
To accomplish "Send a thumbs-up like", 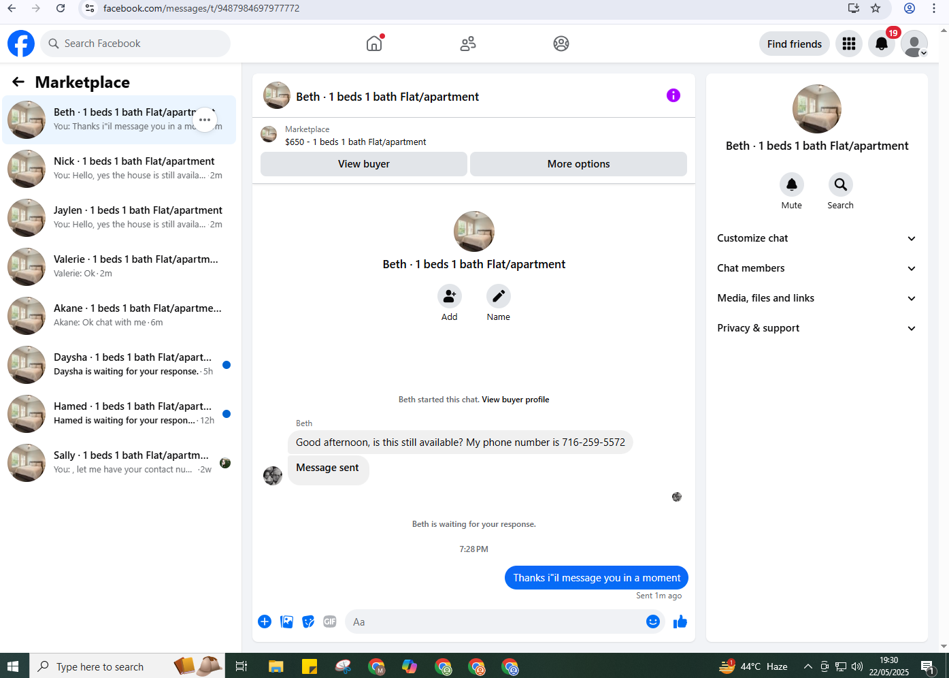I will click(x=680, y=621).
